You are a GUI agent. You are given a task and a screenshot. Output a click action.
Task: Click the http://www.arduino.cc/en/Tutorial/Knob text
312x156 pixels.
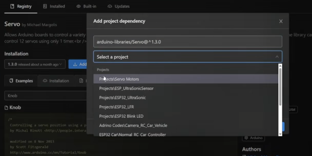48,152
